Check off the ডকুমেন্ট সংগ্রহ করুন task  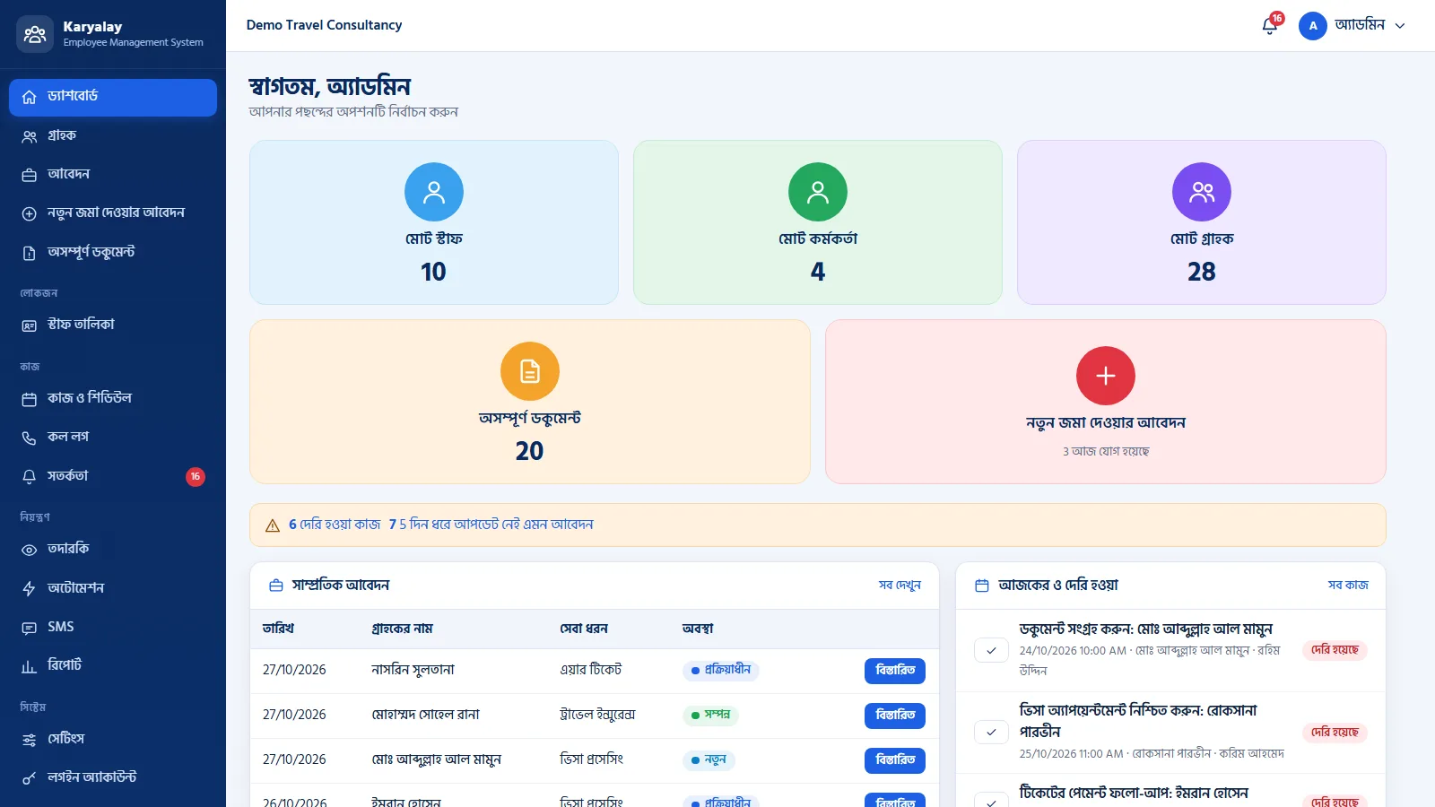point(991,650)
